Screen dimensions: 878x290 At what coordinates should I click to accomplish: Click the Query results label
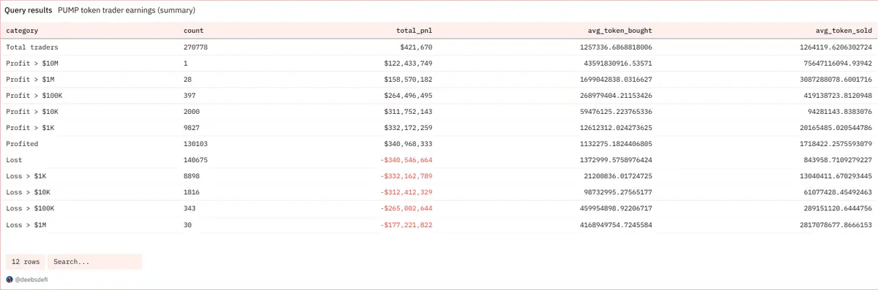29,11
